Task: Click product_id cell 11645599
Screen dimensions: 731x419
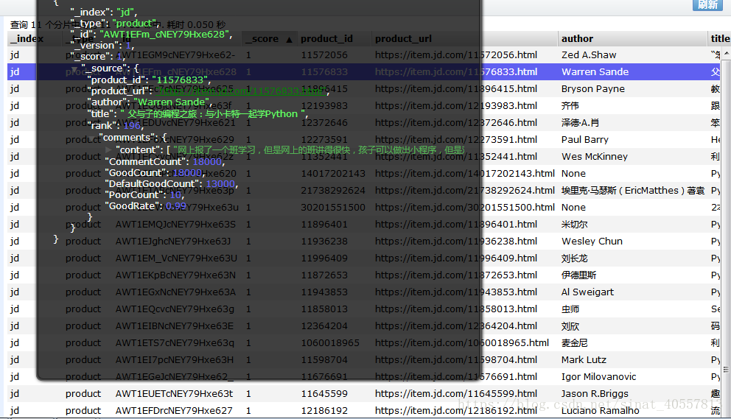Action: click(x=324, y=393)
